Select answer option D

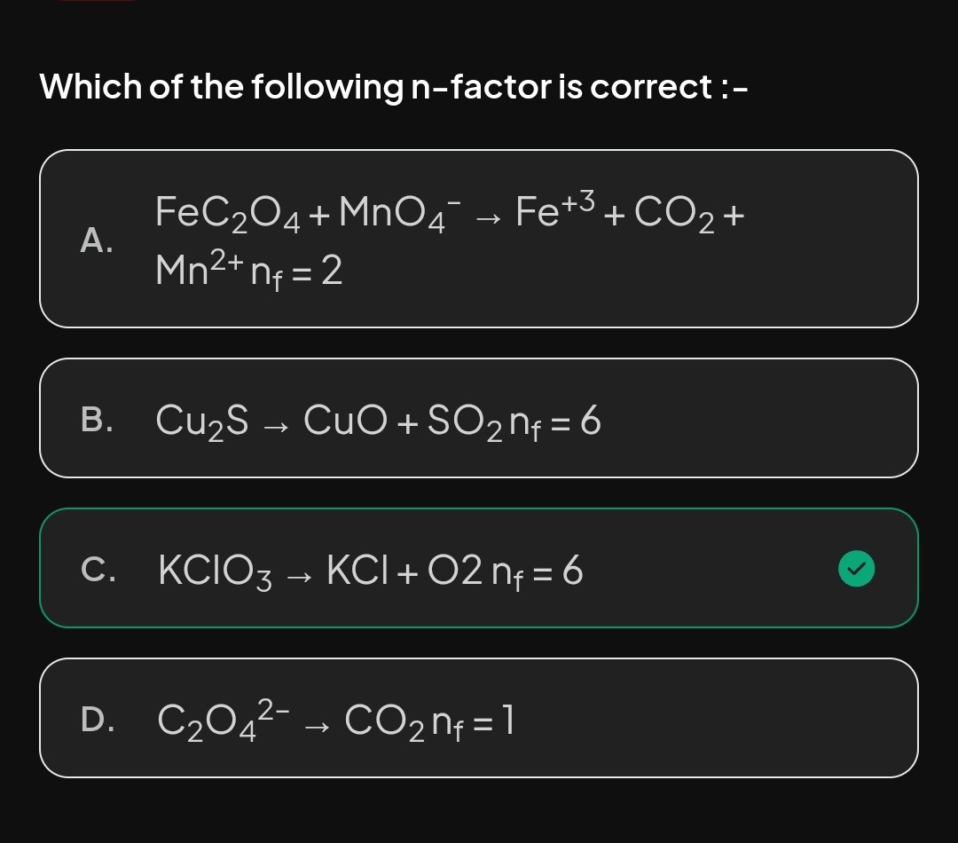pyautogui.click(x=479, y=717)
